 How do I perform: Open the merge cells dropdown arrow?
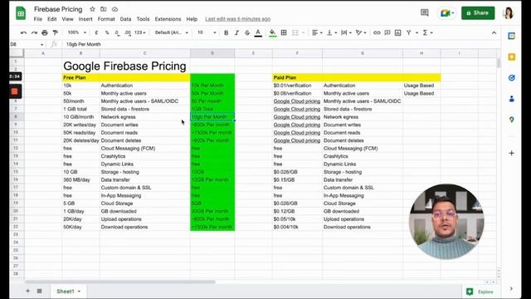click(303, 32)
